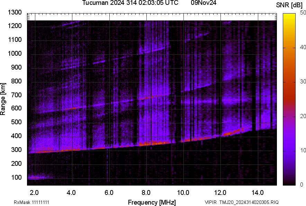Click the "SNR [dB]" colorbar heading

[290, 5]
